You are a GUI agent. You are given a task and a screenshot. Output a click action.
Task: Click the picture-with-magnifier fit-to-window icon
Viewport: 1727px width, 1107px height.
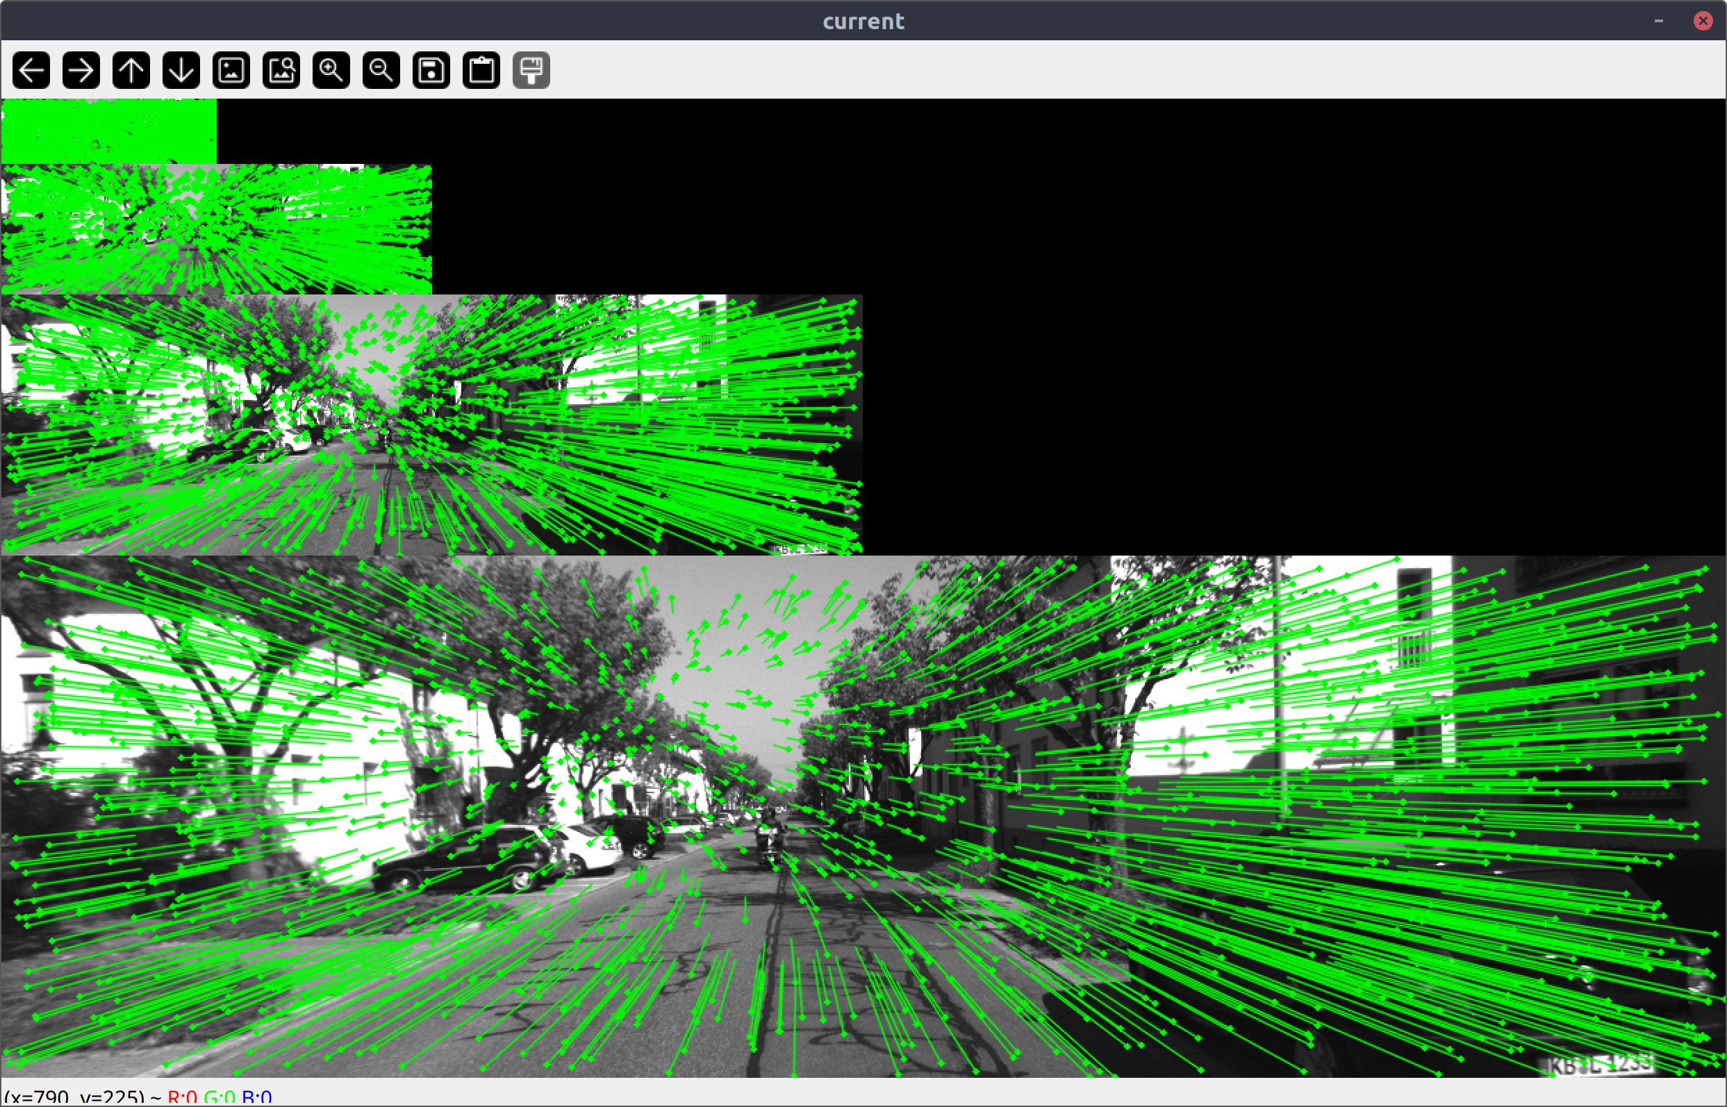click(281, 70)
